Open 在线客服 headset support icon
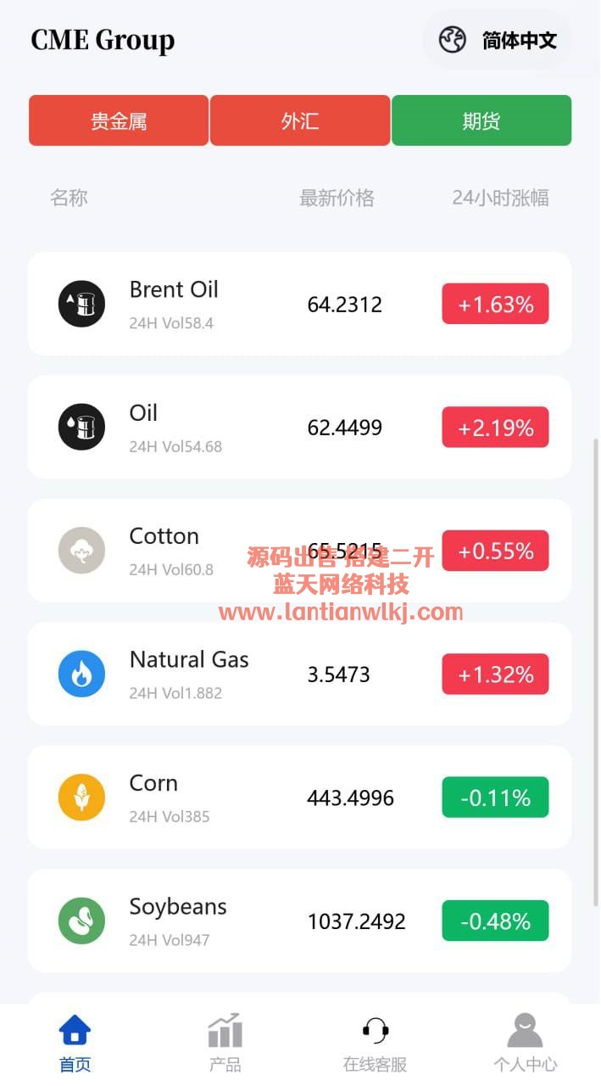 click(375, 1032)
